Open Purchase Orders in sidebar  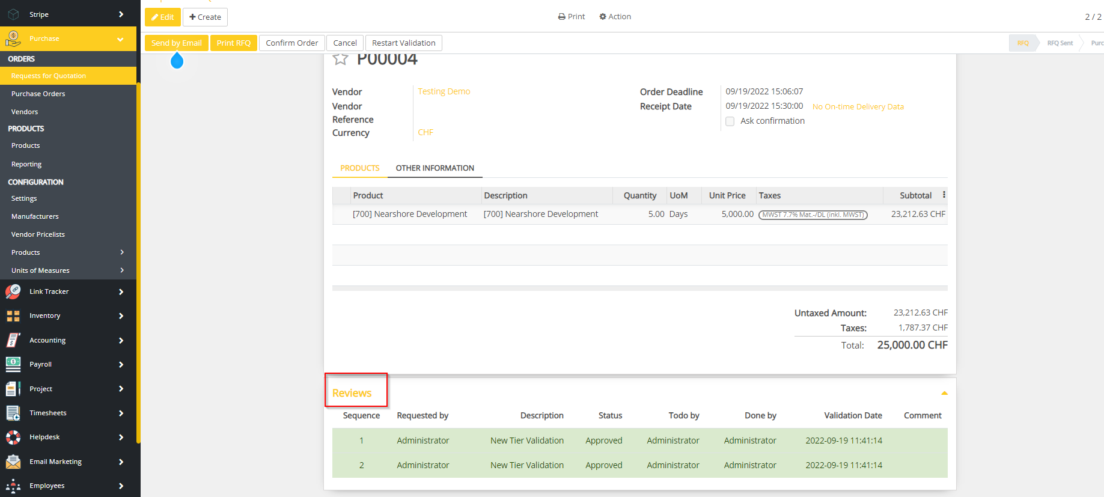[x=38, y=94]
